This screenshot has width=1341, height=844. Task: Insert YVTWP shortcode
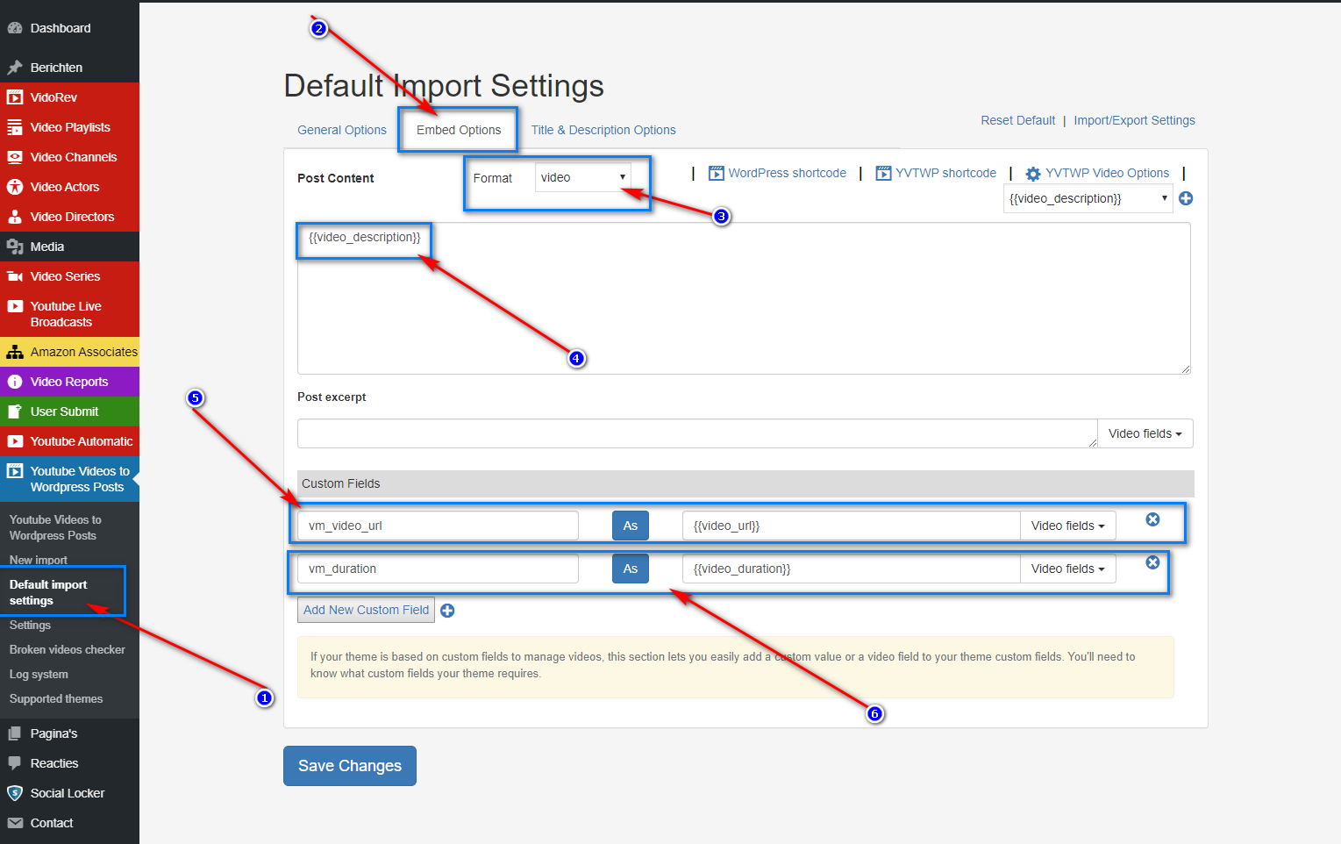(x=936, y=173)
